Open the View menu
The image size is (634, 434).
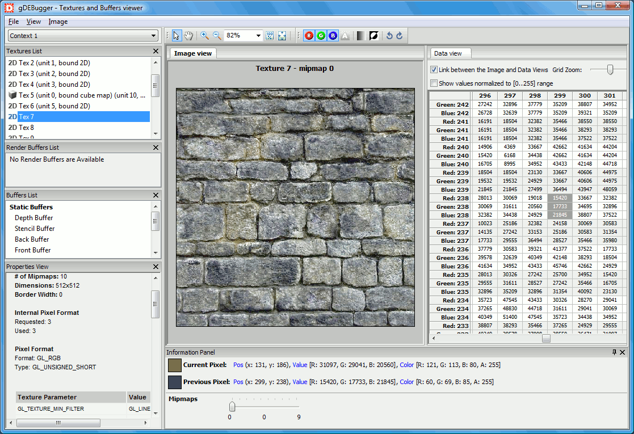coord(33,22)
